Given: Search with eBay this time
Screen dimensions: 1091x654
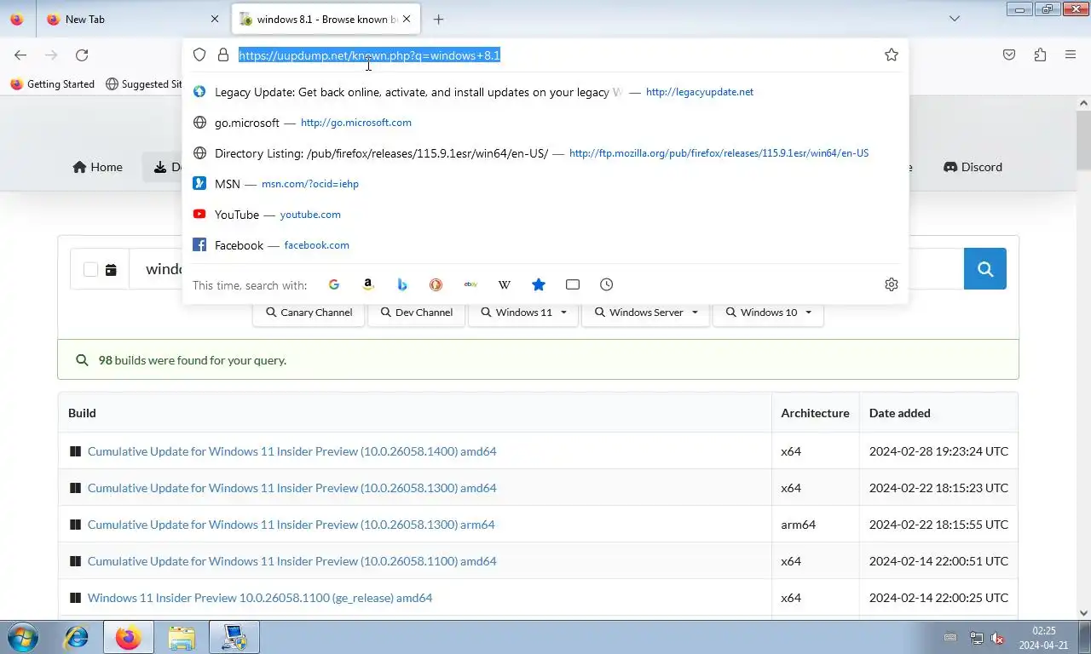Looking at the screenshot, I should click(x=470, y=284).
